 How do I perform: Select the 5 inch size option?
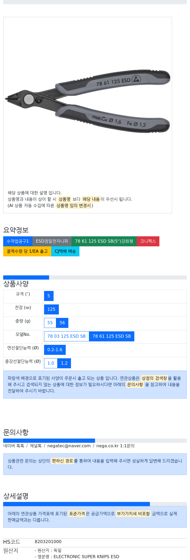pyautogui.click(x=49, y=296)
